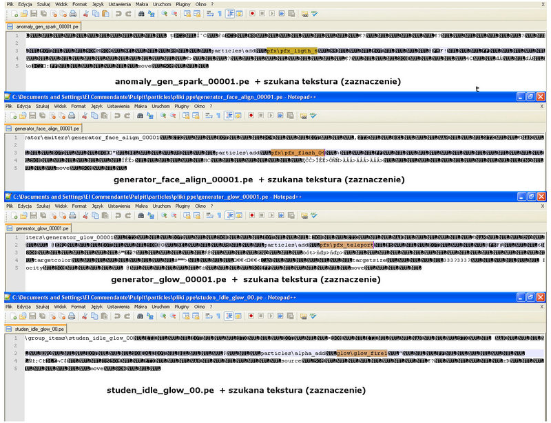This screenshot has height=423, width=551.
Task: Toggle Show All Characters in generator_glow window toolbar
Action: point(219,215)
